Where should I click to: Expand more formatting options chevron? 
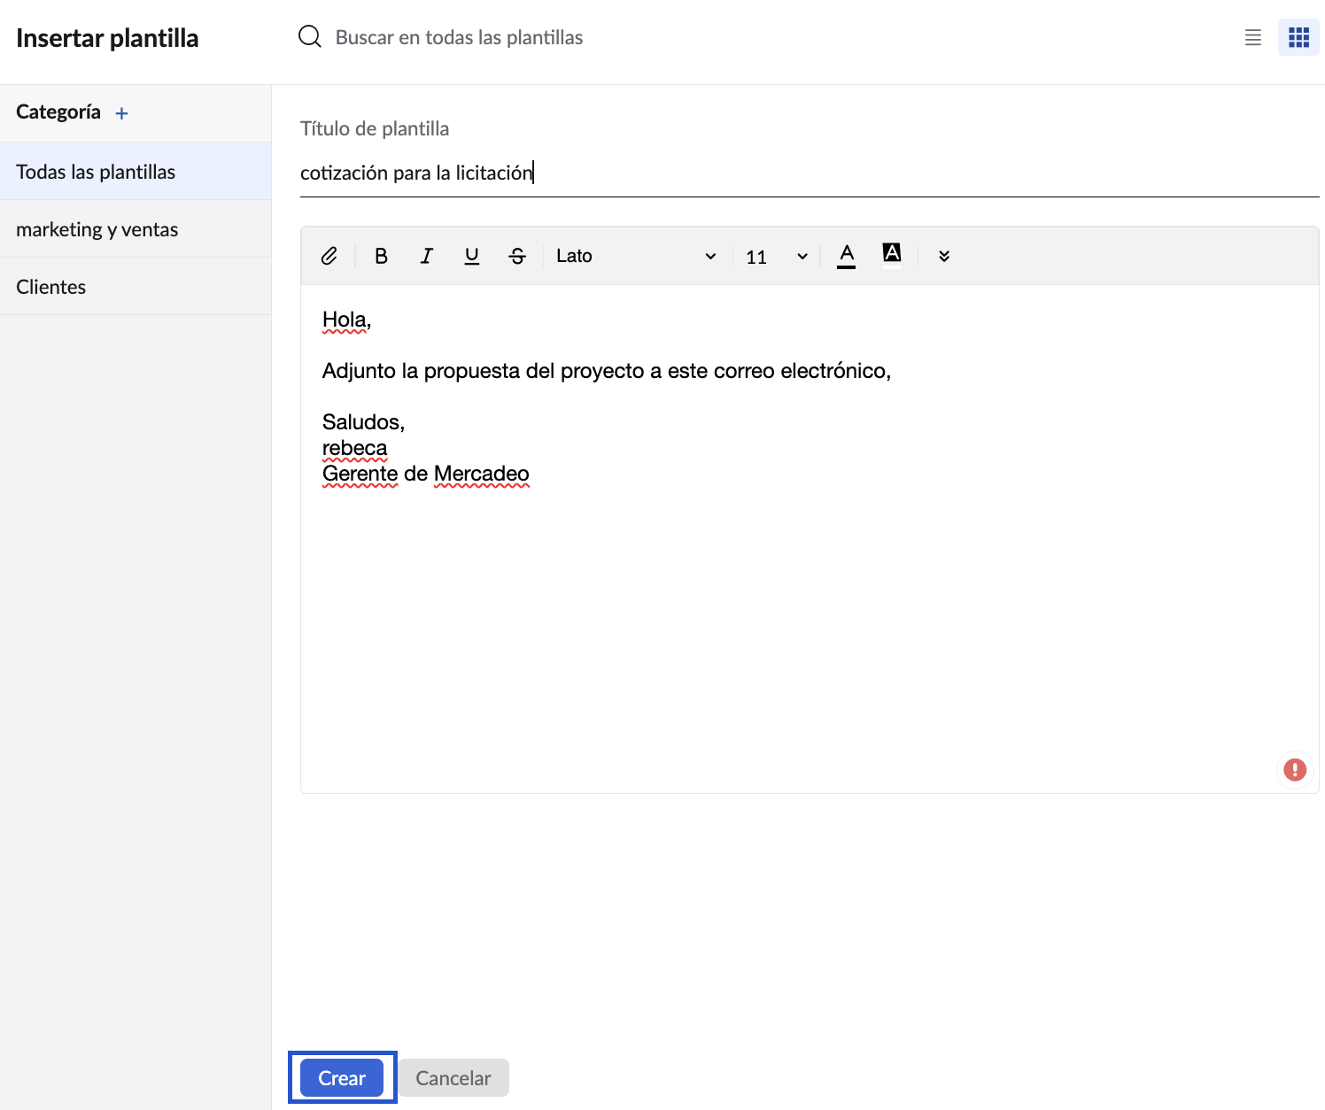(944, 256)
